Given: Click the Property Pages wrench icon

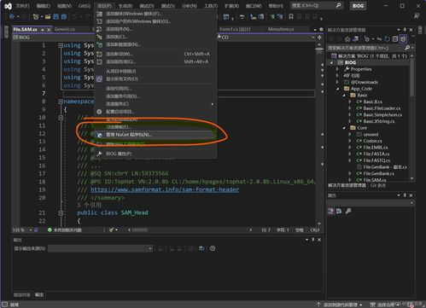Looking at the screenshot, I should click(x=348, y=211).
